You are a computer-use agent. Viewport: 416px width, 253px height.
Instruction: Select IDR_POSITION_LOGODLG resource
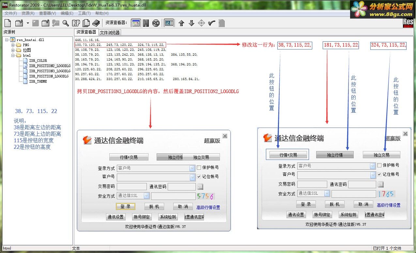(49, 76)
